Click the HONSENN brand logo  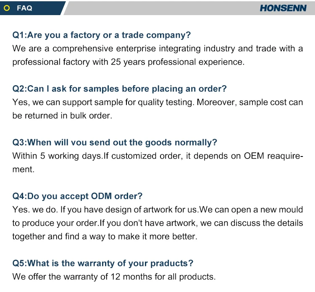[x=283, y=8]
